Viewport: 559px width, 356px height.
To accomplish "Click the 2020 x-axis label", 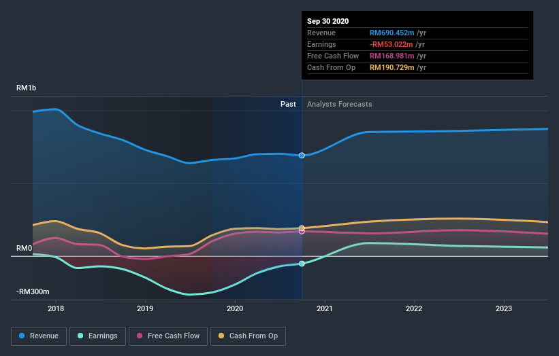I will coord(235,308).
